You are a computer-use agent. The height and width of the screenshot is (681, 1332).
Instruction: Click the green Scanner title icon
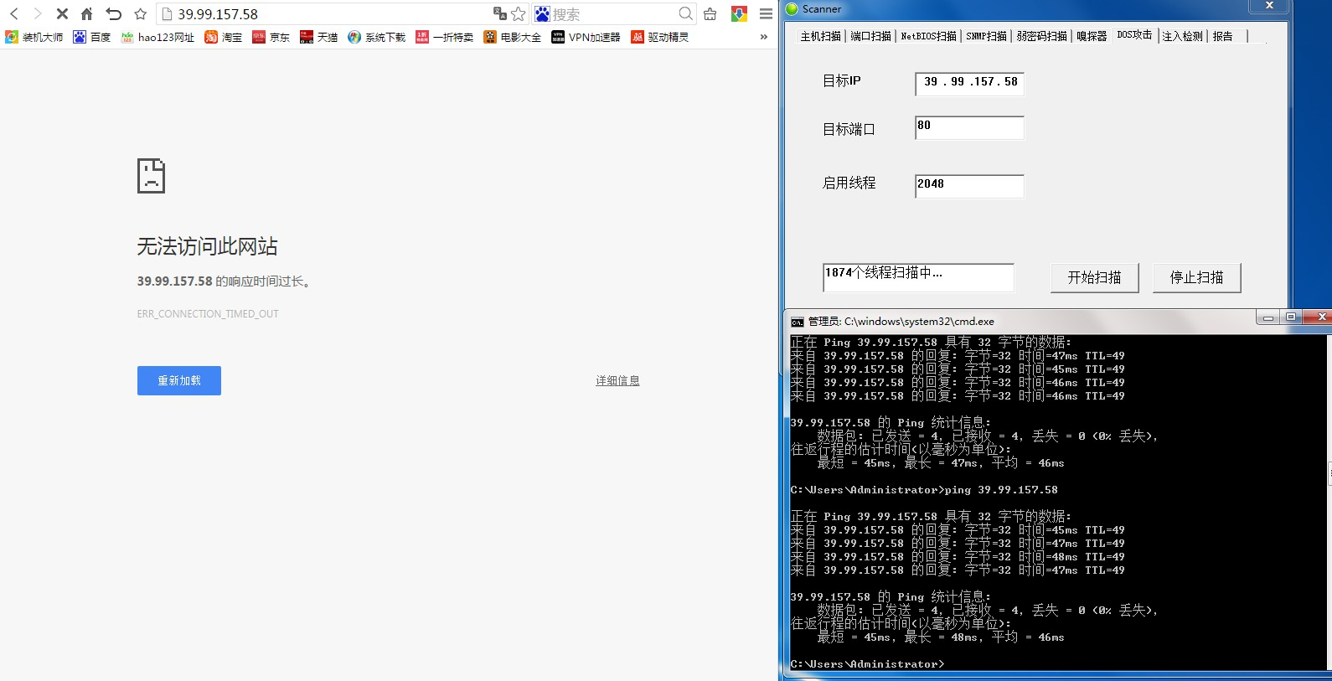pyautogui.click(x=792, y=8)
